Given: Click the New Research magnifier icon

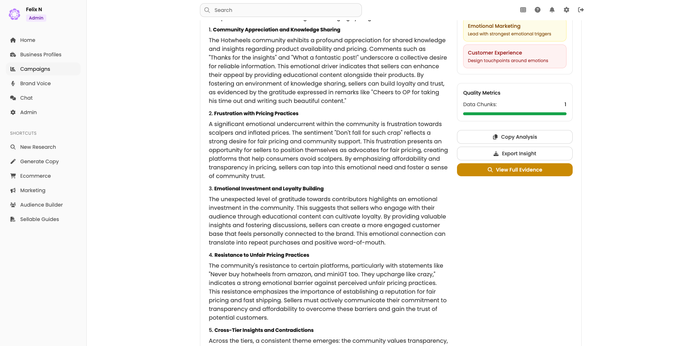Looking at the screenshot, I should point(13,147).
